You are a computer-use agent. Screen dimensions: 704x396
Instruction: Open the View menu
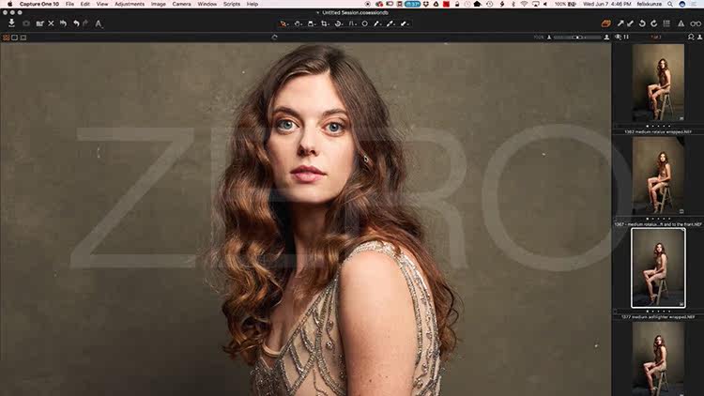coord(102,4)
